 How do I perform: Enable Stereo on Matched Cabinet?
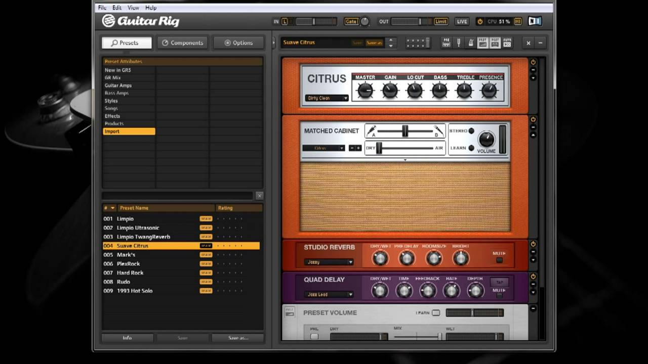click(471, 131)
